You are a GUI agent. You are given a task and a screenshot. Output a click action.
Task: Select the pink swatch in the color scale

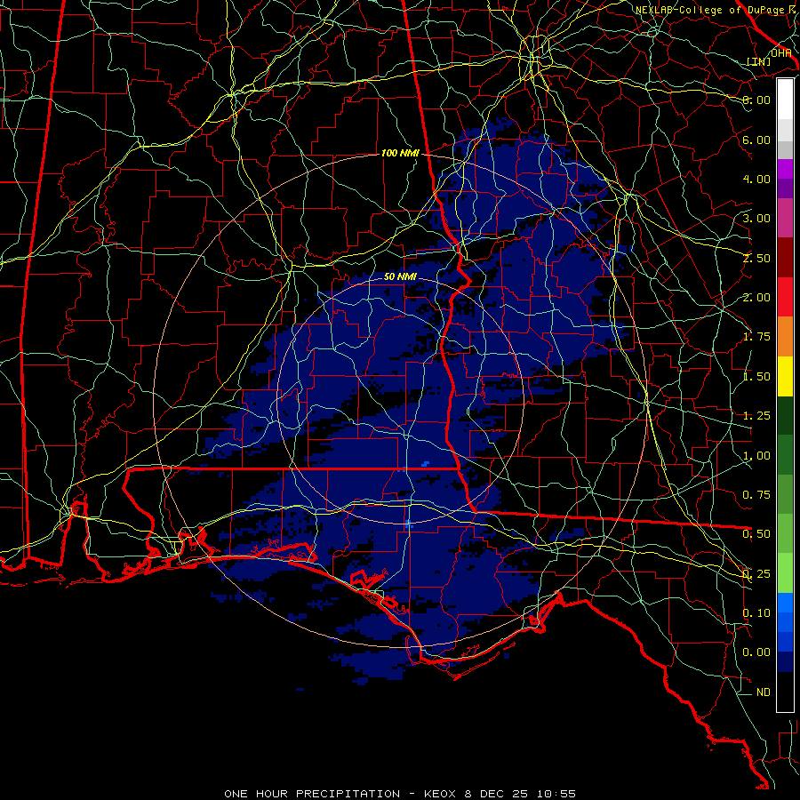coord(785,218)
